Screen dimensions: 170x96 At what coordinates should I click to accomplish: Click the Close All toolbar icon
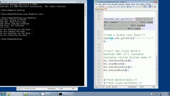pyautogui.click(x=108, y=7)
